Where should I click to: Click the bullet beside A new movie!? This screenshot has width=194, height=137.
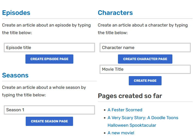105,133
